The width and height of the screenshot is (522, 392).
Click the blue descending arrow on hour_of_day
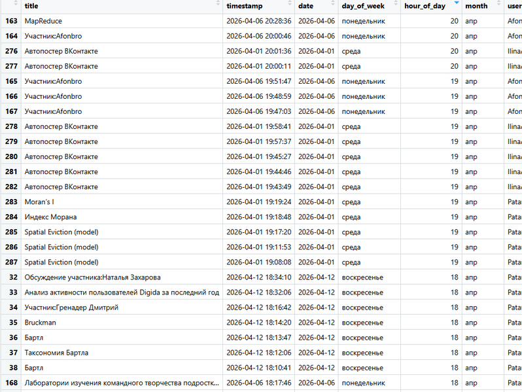[457, 4]
